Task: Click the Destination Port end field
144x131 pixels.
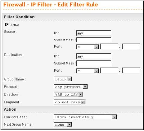Action: 131,70
